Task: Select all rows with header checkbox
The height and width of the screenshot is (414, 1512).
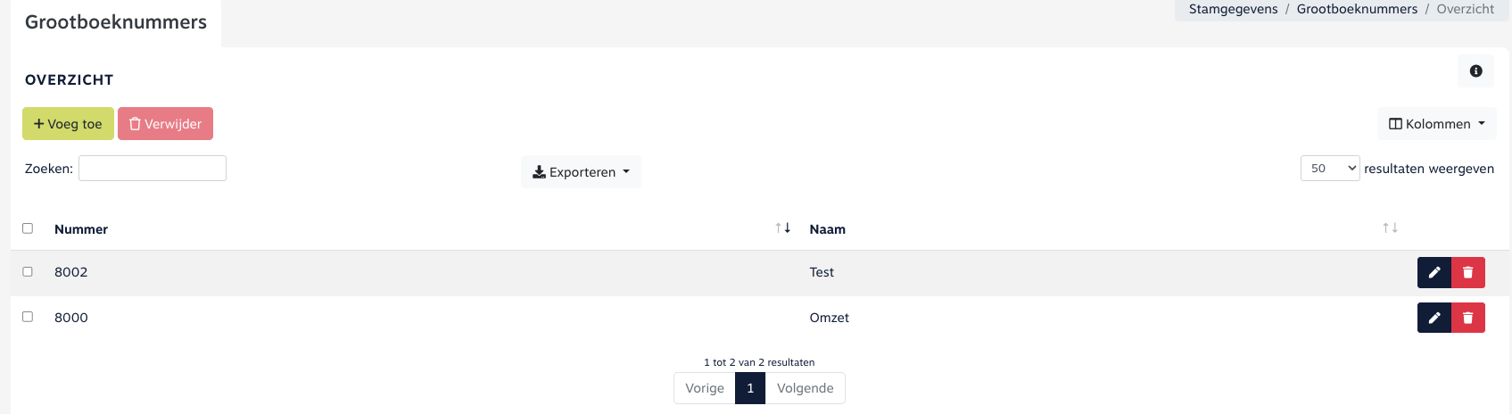Action: click(28, 228)
